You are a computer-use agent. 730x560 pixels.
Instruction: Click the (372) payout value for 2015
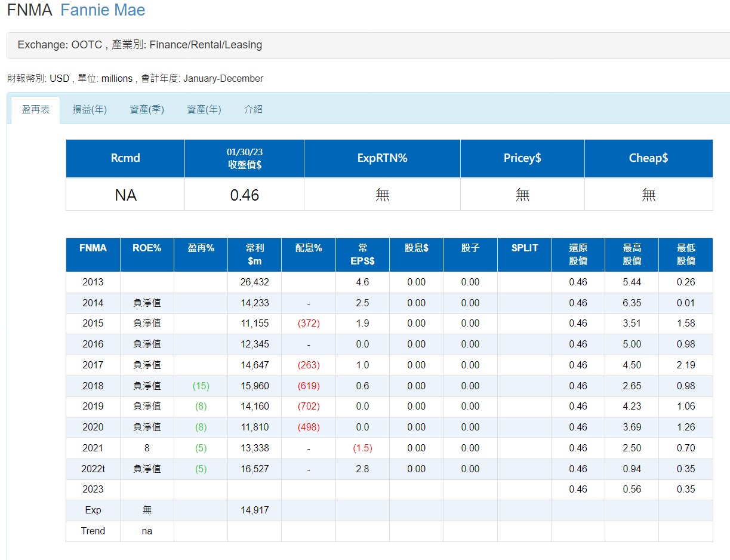(x=309, y=324)
